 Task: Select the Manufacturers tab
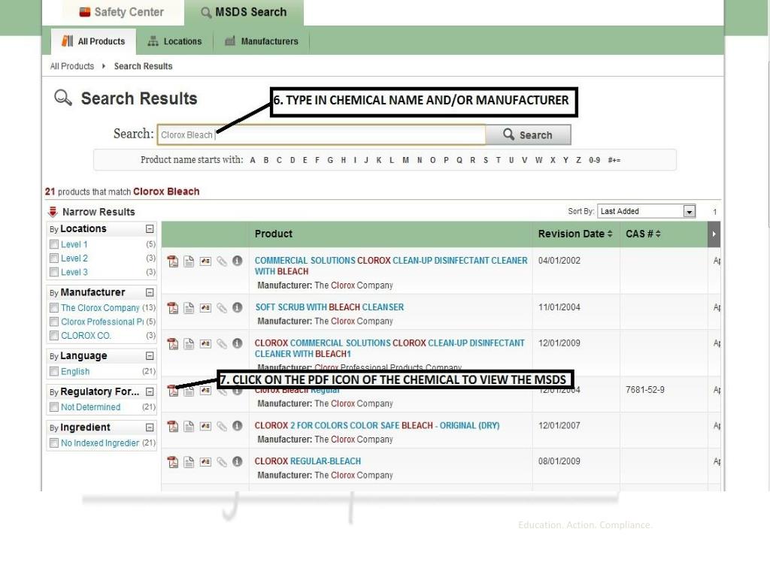click(261, 41)
